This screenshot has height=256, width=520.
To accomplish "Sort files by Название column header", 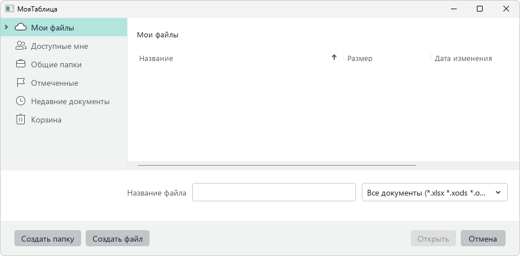I will 230,58.
